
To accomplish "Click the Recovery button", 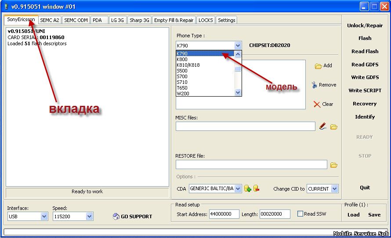I will click(365, 104).
